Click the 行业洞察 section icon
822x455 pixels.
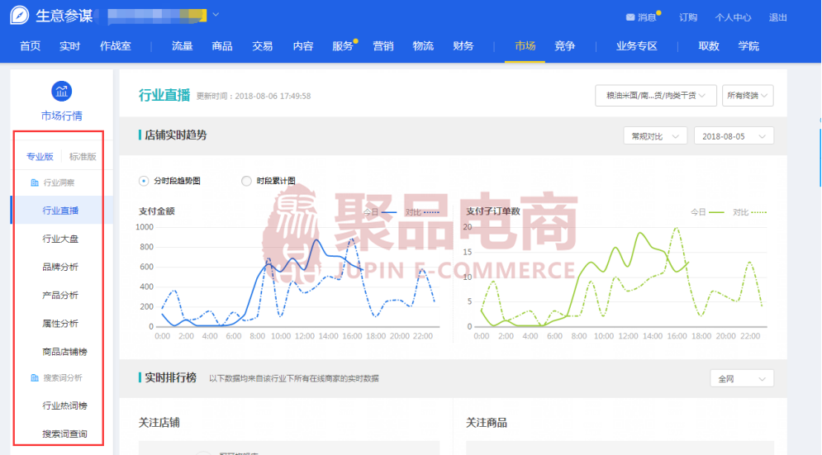(35, 182)
